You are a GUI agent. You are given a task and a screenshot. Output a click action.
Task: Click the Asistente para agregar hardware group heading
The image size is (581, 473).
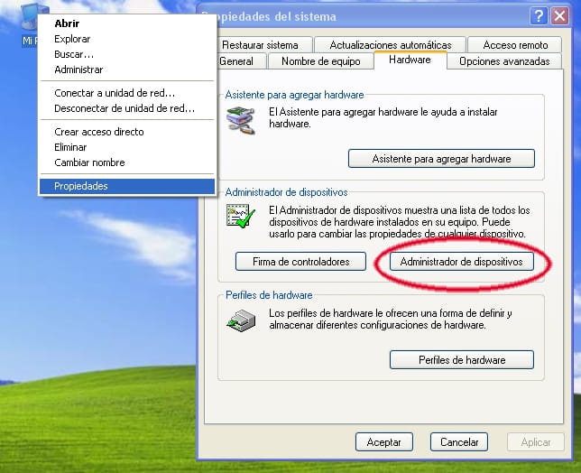point(295,95)
